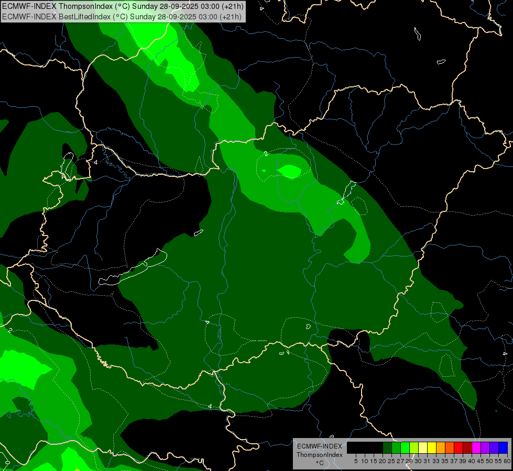Select the pure yellow 31-33 legend swatch
The image size is (513, 471).
click(x=432, y=447)
